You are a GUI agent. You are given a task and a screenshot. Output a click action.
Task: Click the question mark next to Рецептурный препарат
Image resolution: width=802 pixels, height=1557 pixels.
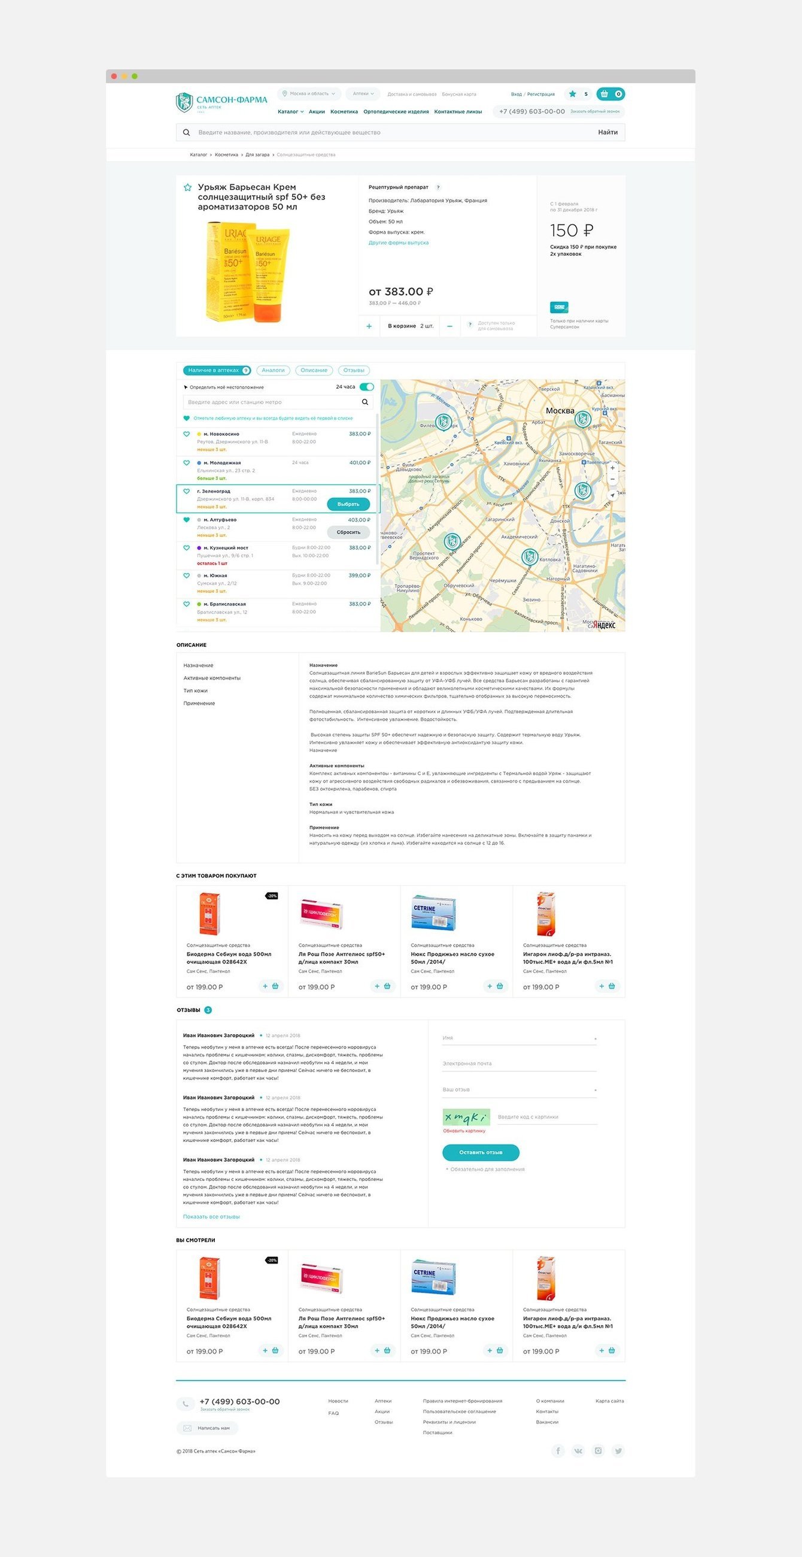438,187
